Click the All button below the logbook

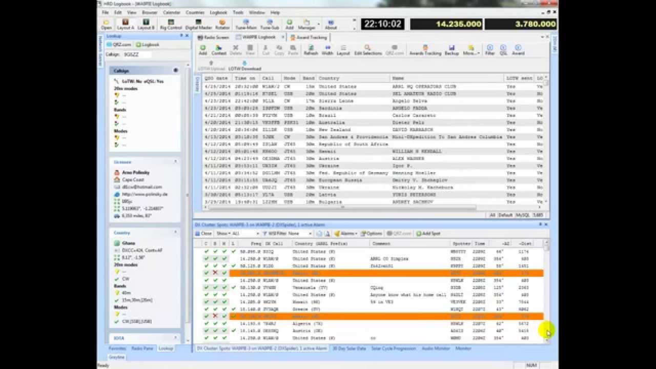[x=493, y=215]
